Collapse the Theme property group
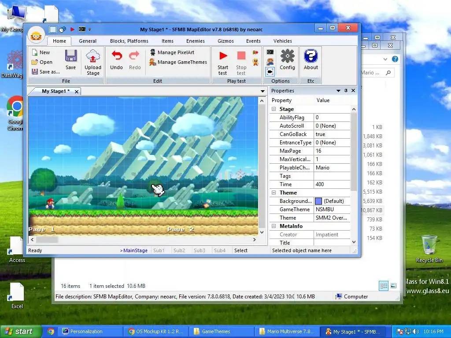This screenshot has width=451, height=338. pyautogui.click(x=274, y=193)
